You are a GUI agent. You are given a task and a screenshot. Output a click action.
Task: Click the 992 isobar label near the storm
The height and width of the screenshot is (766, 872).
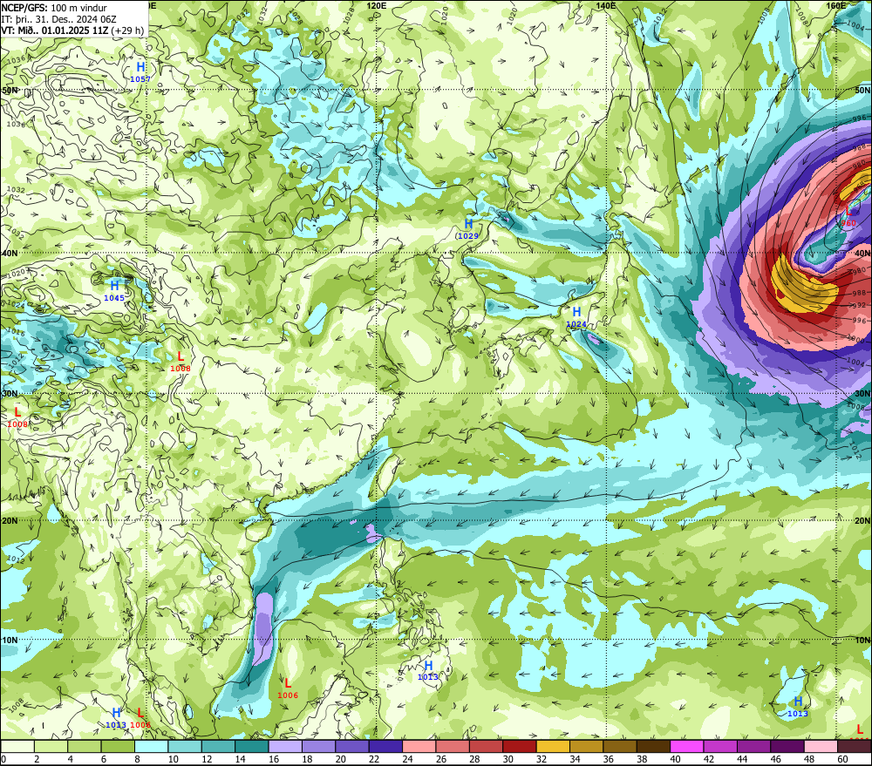point(859,305)
